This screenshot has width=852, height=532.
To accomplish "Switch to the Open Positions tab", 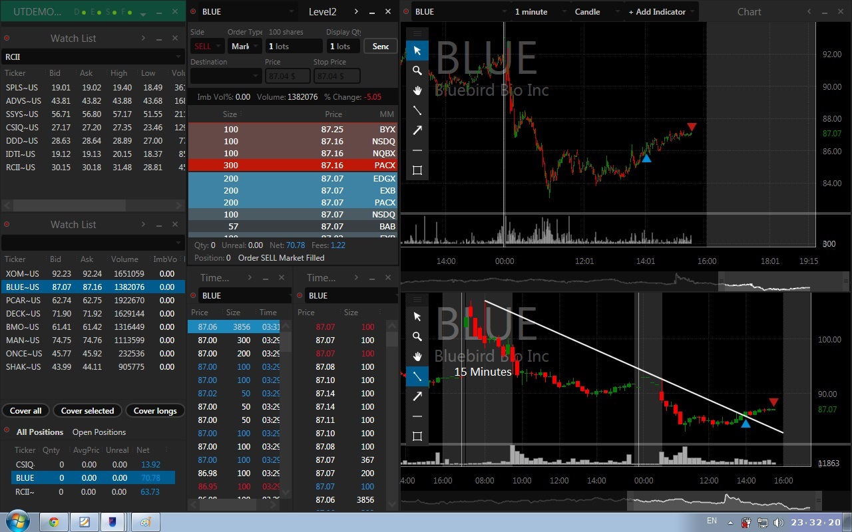I will pos(99,432).
